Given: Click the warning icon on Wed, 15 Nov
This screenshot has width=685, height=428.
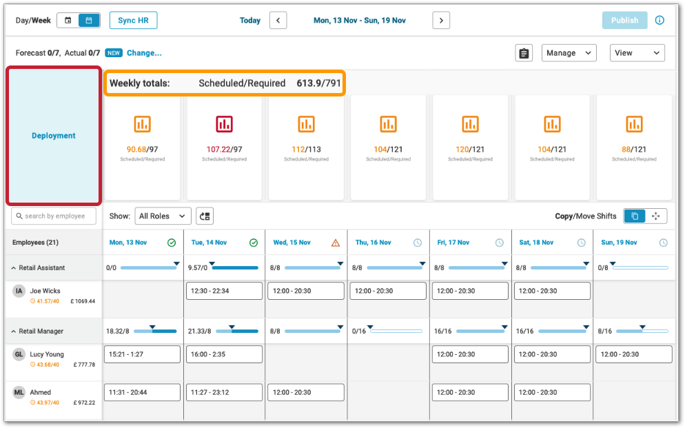Looking at the screenshot, I should (336, 243).
